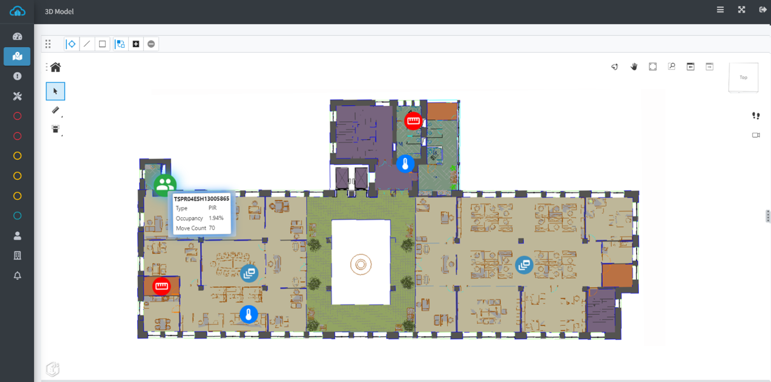Select the rectangle drawing tool
Image resolution: width=771 pixels, height=382 pixels.
(102, 44)
